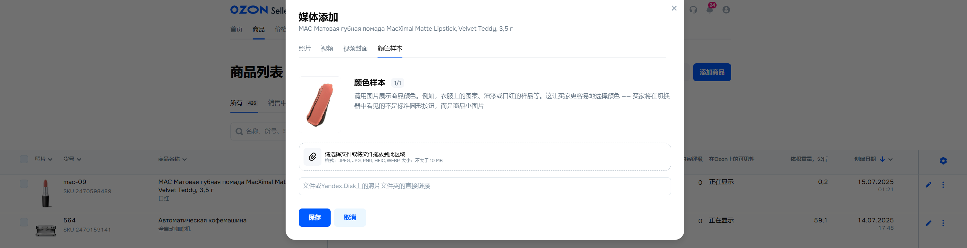Click the edit pencil for 564 row
The height and width of the screenshot is (248, 967).
(x=928, y=223)
